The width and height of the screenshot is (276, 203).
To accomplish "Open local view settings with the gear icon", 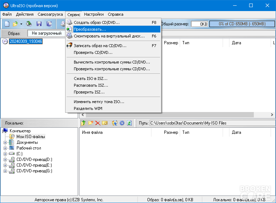I will [x=122, y=123].
